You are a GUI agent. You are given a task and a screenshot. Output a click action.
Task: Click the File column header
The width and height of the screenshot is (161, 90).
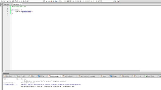click(x=5, y=79)
